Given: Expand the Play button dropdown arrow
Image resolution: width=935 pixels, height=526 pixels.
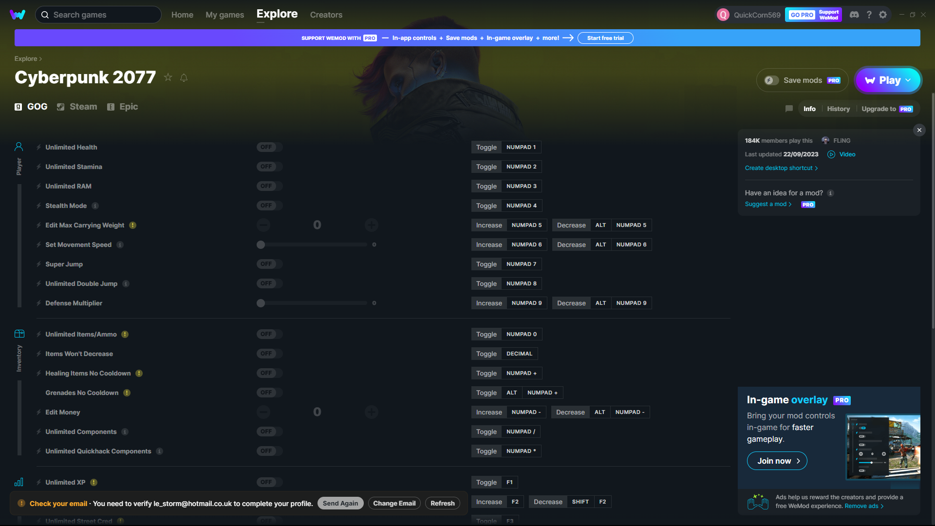Looking at the screenshot, I should coord(909,80).
